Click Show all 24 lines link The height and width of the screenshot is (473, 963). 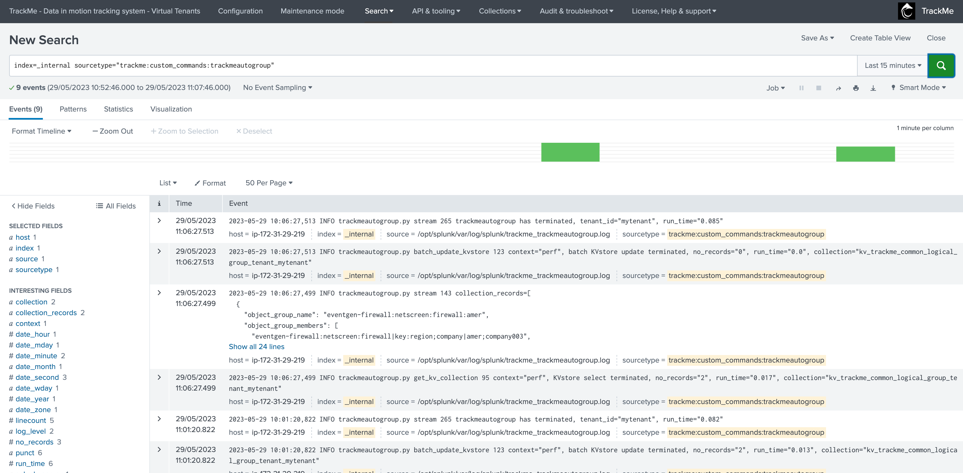coord(256,347)
